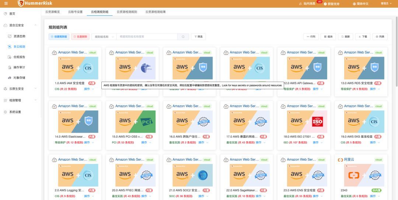Click the 15.0 AWS PCI-DSS card image

(x=135, y=122)
